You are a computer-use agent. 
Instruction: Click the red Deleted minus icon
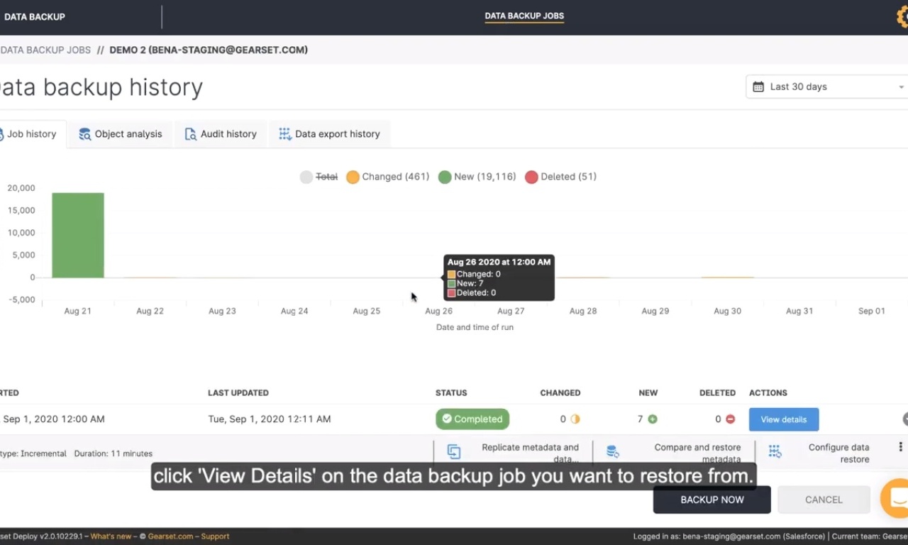(730, 419)
